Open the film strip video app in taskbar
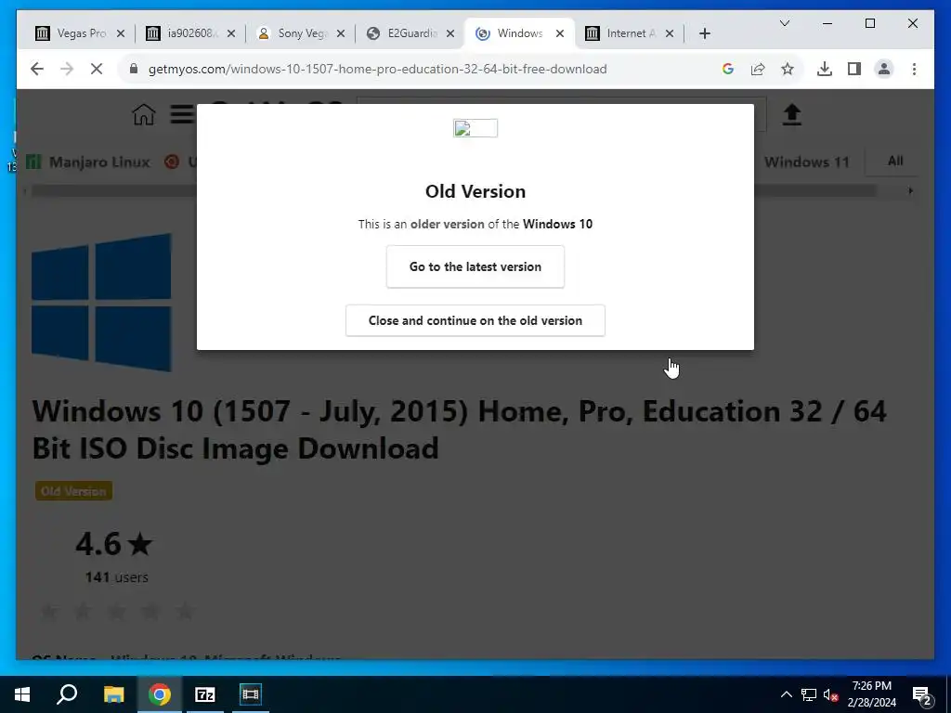951x713 pixels. tap(250, 694)
